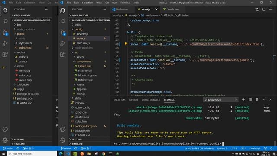Switch to the Welcome tab
Screen dimensions: 277x156
click(122, 10)
